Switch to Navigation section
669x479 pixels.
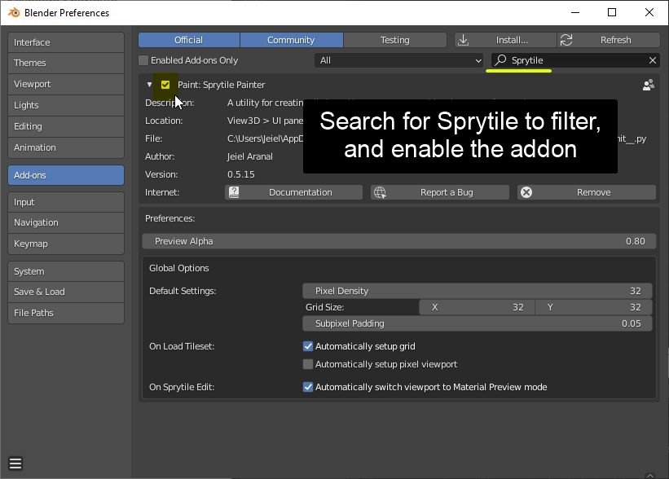click(66, 222)
